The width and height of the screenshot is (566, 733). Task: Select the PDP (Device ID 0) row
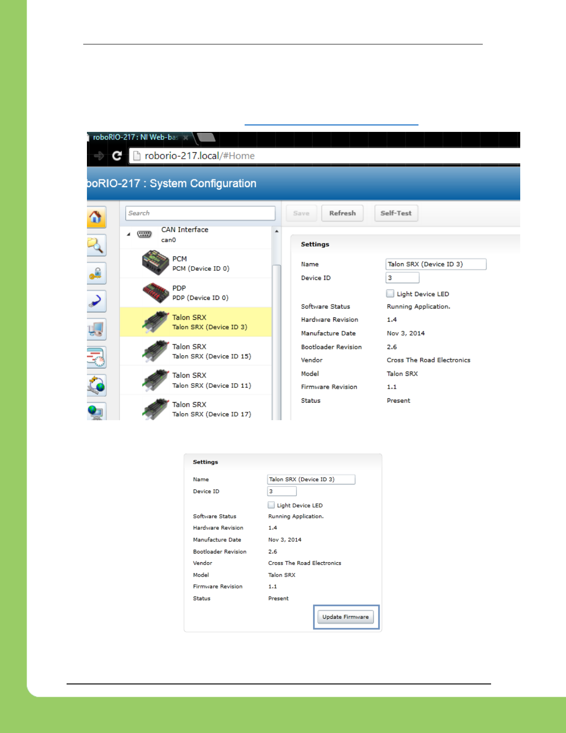[x=196, y=292]
